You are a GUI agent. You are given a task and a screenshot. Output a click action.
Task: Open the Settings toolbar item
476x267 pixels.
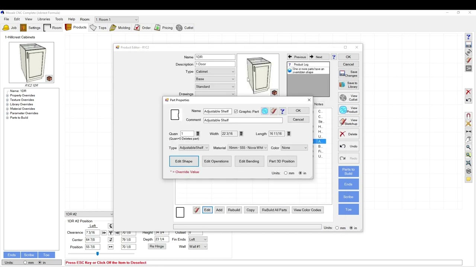pos(30,28)
